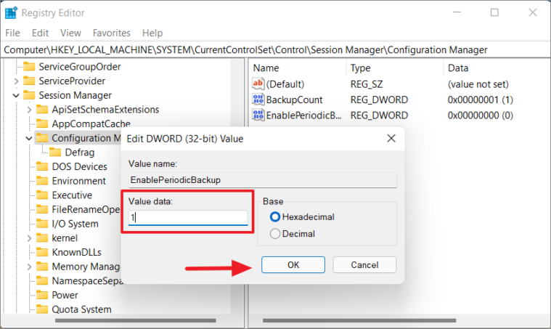Select the (Default) string value icon
This screenshot has height=329, width=551.
pos(258,84)
